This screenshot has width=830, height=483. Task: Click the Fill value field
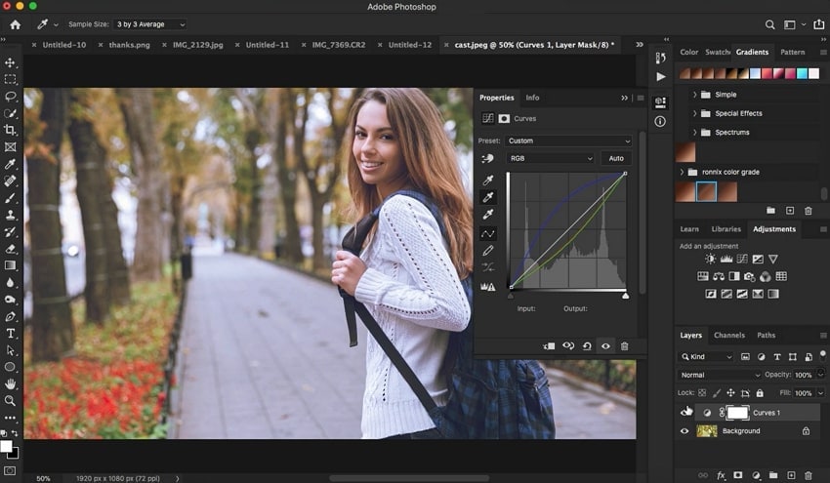[x=804, y=393]
